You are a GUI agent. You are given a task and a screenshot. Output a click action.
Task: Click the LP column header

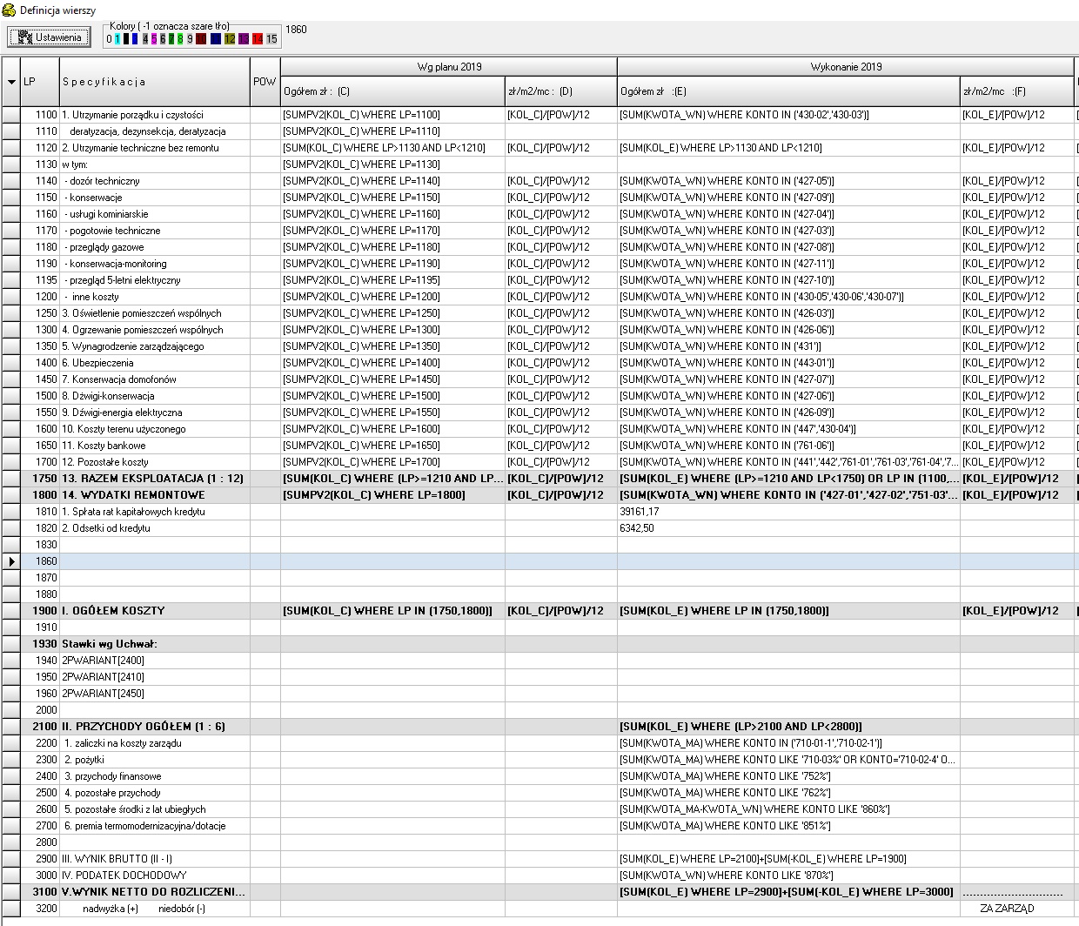[x=40, y=82]
